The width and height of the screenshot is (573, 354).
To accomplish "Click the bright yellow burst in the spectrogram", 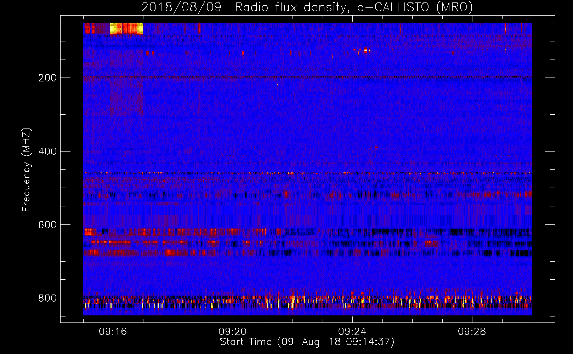I will (x=126, y=28).
